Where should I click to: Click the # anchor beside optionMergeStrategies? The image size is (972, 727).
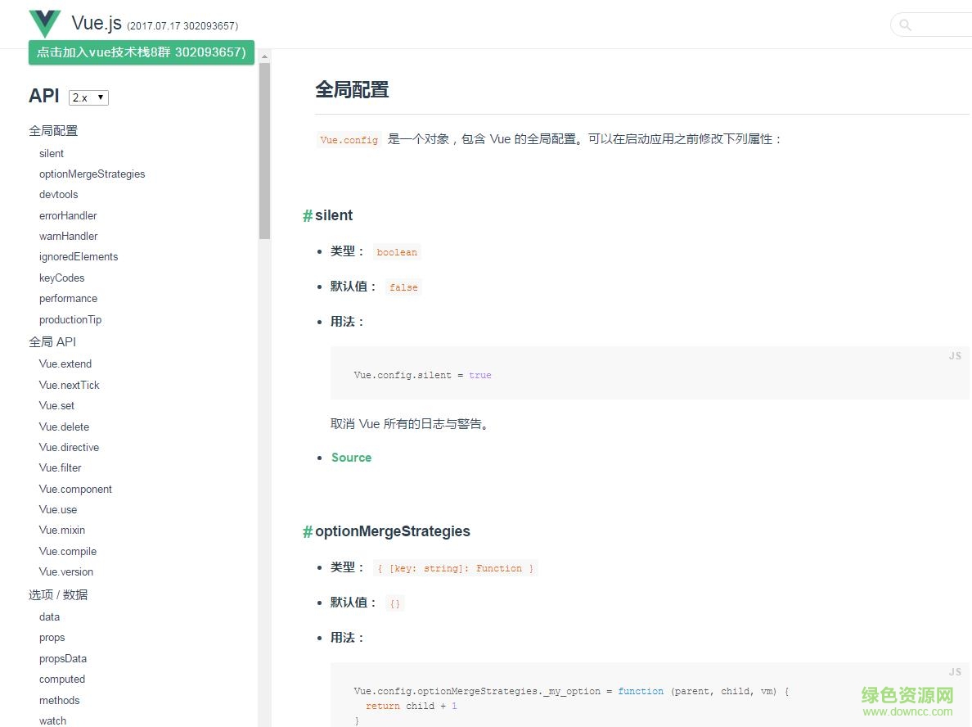tap(307, 531)
